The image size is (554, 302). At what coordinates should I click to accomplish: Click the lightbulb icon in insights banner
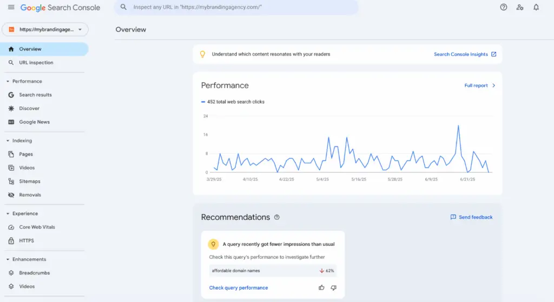pyautogui.click(x=202, y=54)
